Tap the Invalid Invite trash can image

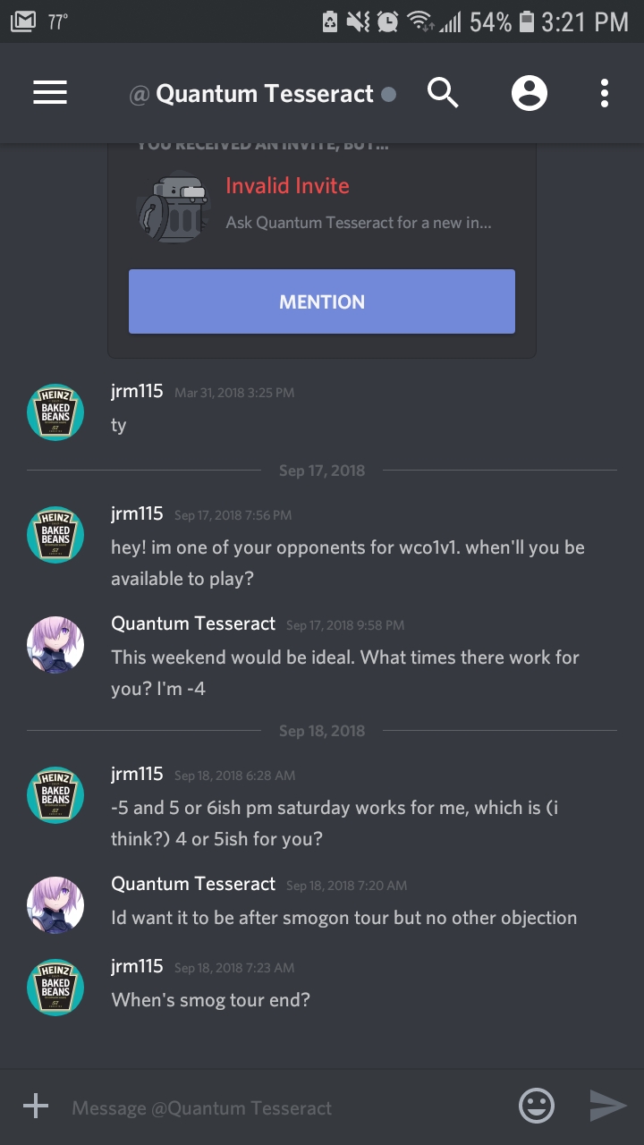173,206
